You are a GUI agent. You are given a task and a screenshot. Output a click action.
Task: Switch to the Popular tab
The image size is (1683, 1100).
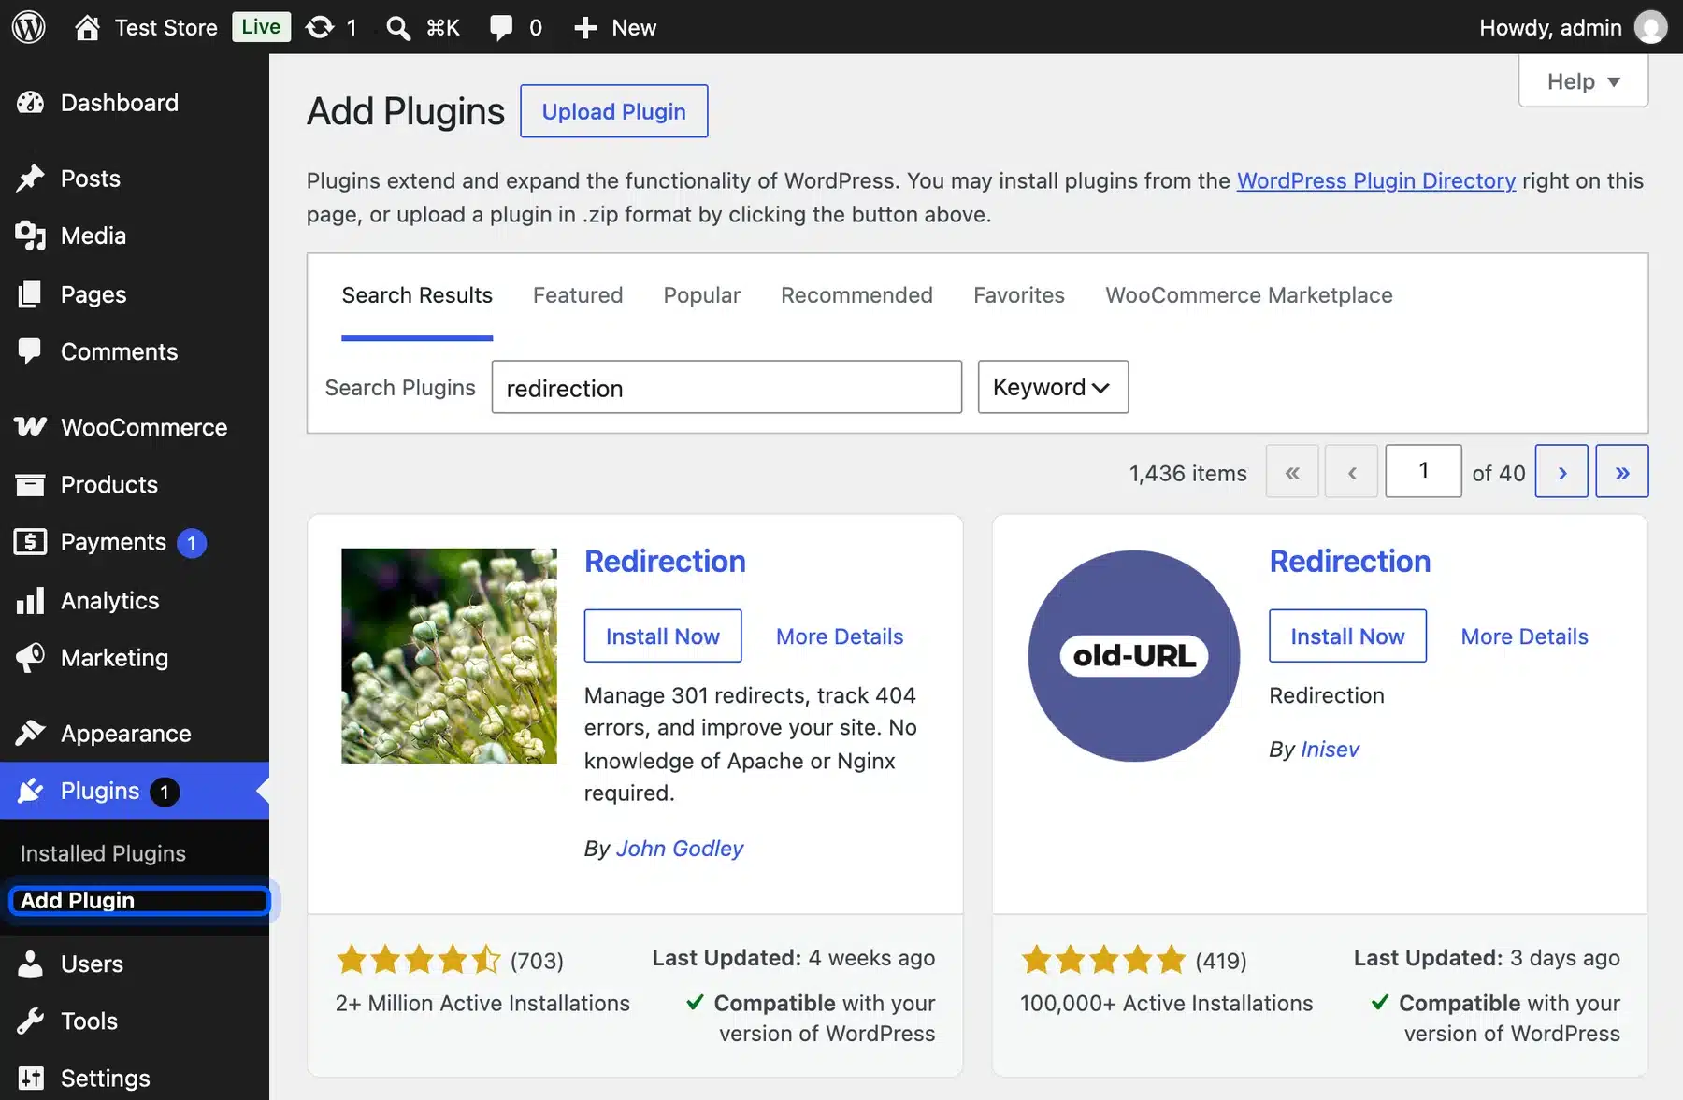[x=701, y=295]
